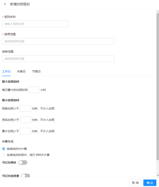Image resolution: width=159 pixels, height=187 pixels.
Task: Toggle the 可记为调休 switch
Action: click(23, 162)
